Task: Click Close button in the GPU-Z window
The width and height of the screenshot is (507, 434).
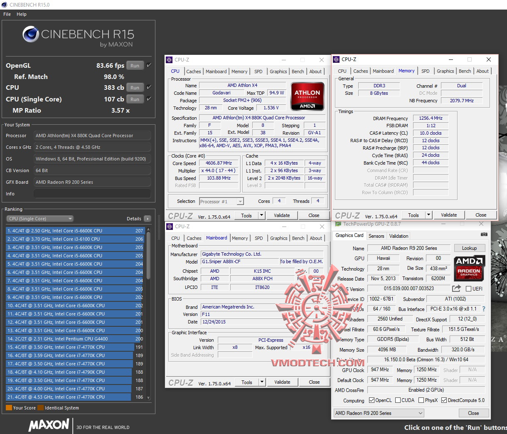Action: (473, 413)
